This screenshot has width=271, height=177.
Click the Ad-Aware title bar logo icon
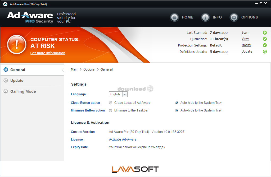pos(5,4)
